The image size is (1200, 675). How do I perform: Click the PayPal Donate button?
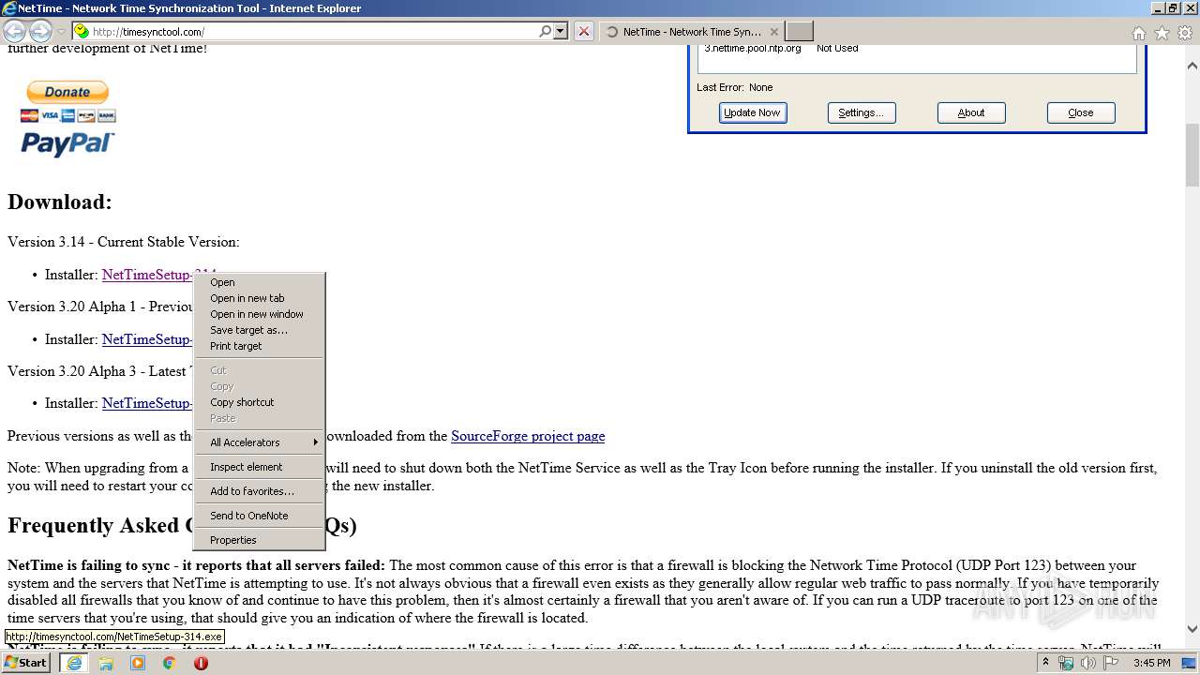(67, 92)
